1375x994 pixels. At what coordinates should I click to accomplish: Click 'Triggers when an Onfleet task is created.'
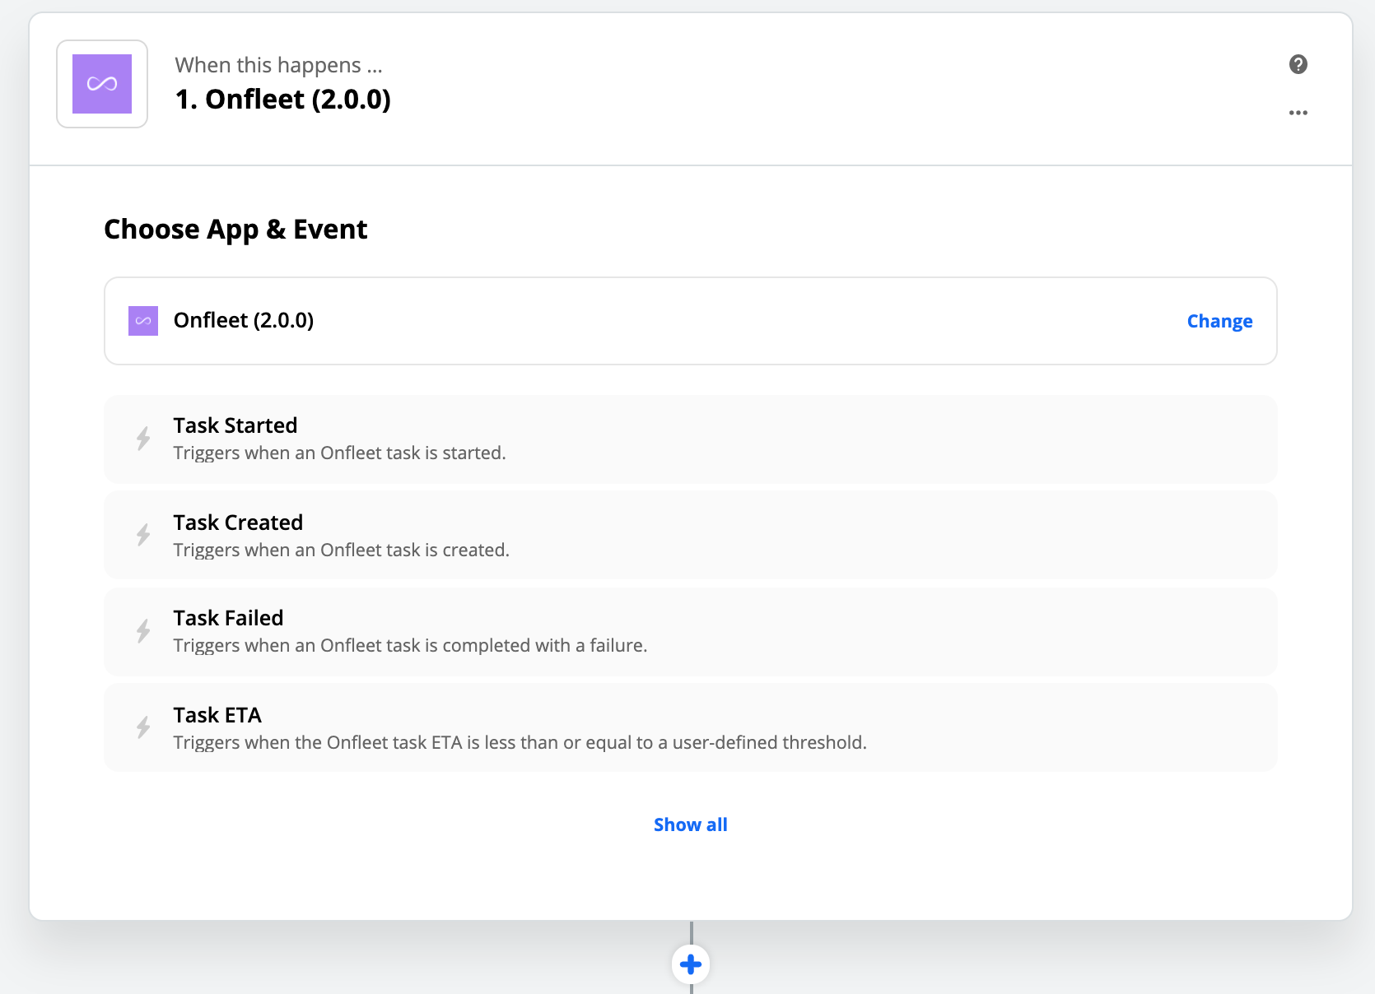click(x=342, y=550)
